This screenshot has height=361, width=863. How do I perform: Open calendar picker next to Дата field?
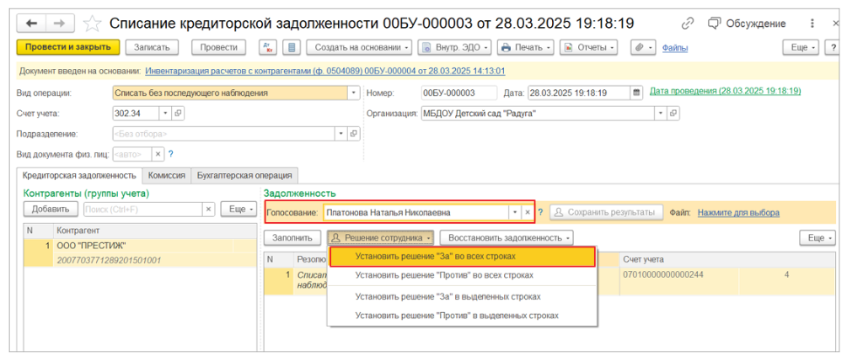click(x=636, y=92)
